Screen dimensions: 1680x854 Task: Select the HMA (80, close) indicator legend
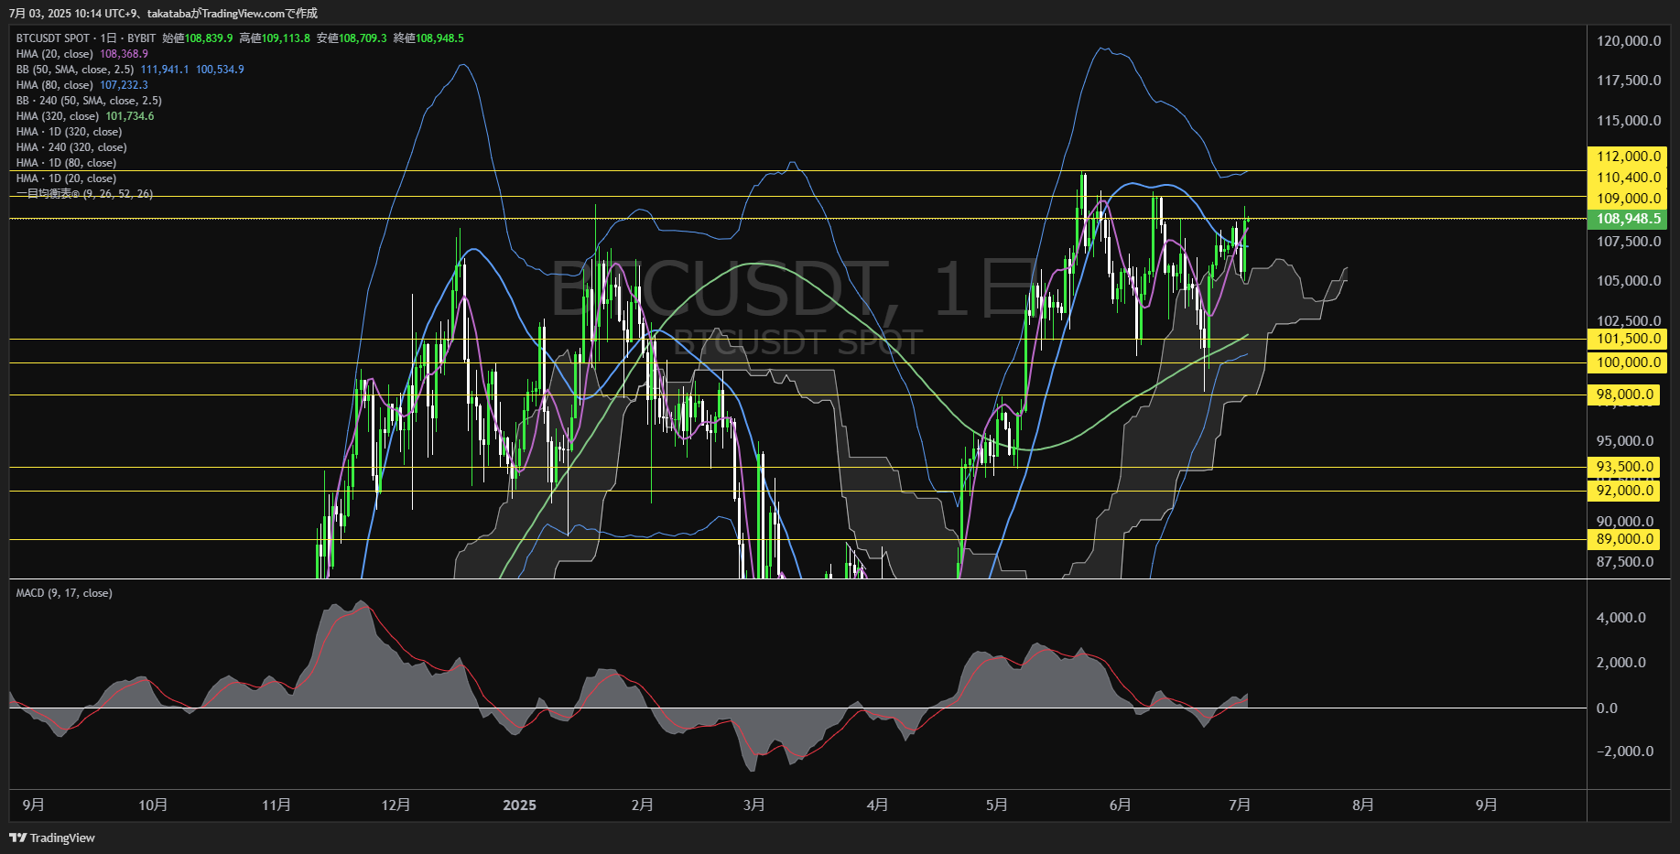[x=55, y=85]
